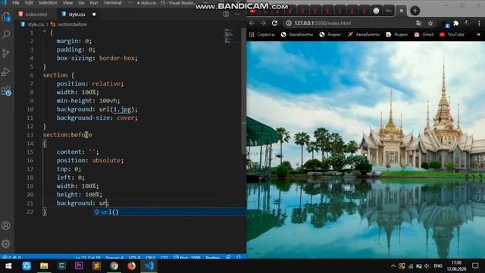This screenshot has height=273, width=485.
Task: Switch to the index.html editor tab
Action: (x=33, y=14)
